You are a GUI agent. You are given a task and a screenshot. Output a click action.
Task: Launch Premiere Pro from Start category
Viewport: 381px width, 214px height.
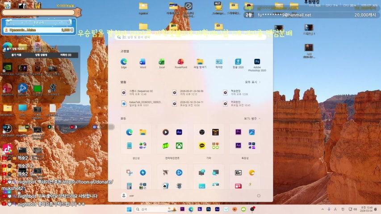pyautogui.click(x=238, y=132)
